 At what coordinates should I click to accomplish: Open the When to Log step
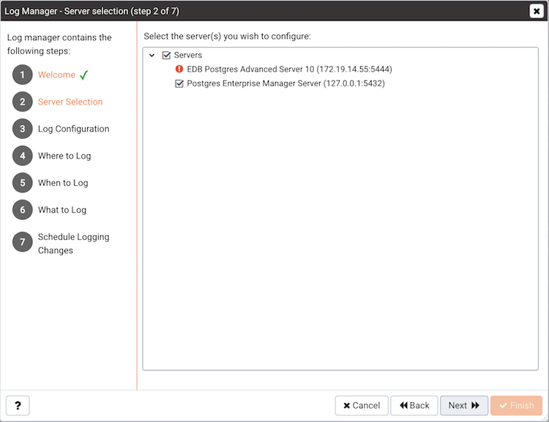63,183
